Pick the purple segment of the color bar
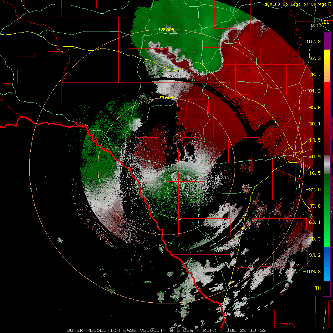Image resolution: width=333 pixels, height=333 pixels. pos(327,41)
